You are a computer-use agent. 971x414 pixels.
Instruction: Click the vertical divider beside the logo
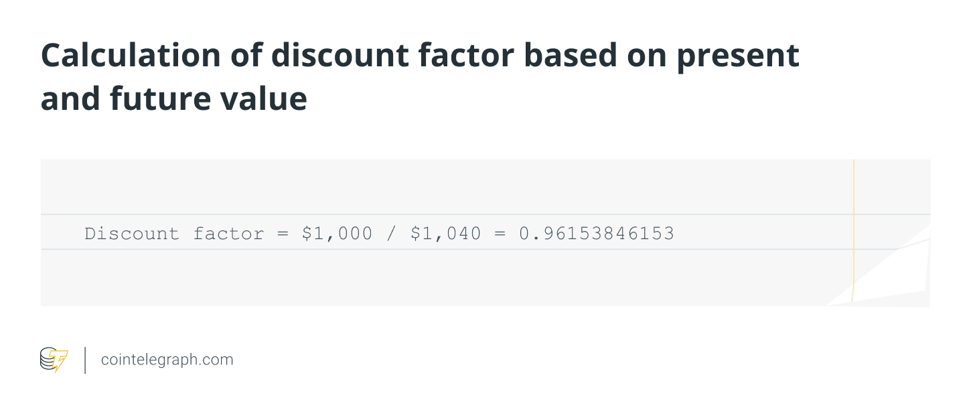[x=85, y=360]
